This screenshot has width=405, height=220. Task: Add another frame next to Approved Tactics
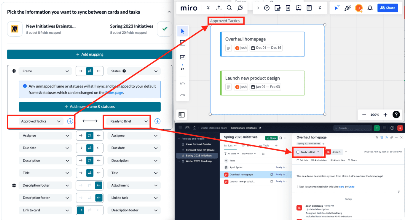70,121
